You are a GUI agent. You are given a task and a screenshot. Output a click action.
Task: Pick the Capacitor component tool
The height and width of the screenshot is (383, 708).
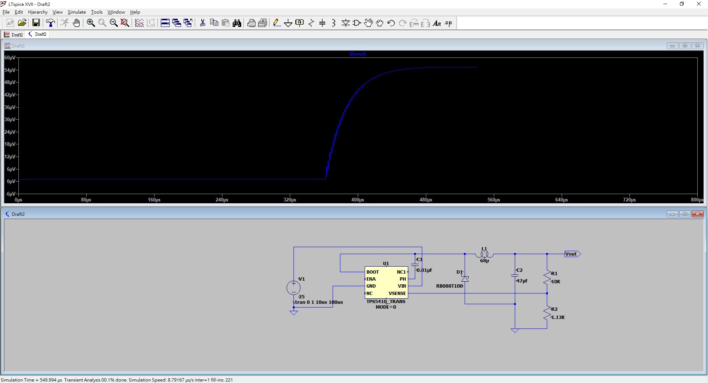click(322, 23)
